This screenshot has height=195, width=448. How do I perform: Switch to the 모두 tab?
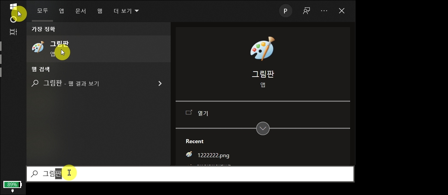(42, 11)
